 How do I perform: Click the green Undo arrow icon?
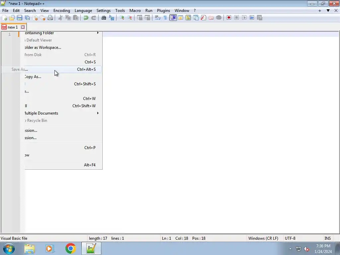[86, 18]
